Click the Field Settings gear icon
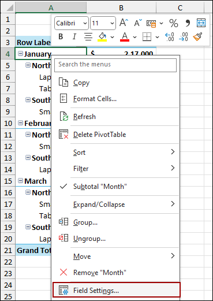Image resolution: width=213 pixels, height=301 pixels. 63,290
